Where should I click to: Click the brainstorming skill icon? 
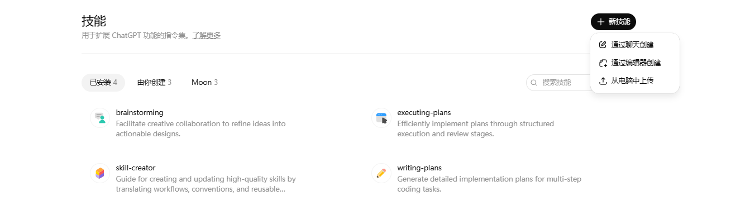[100, 118]
